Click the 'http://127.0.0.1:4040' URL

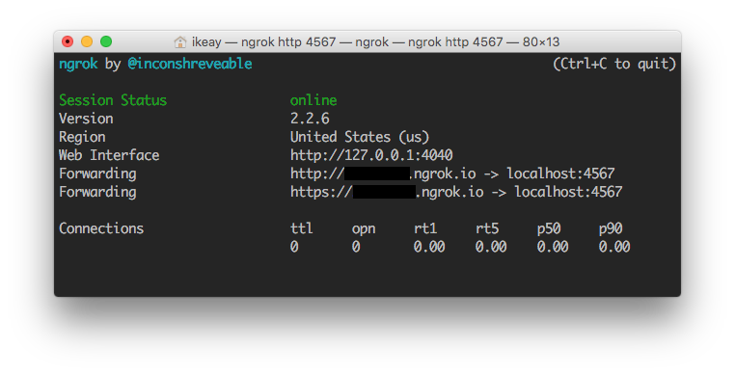click(371, 155)
